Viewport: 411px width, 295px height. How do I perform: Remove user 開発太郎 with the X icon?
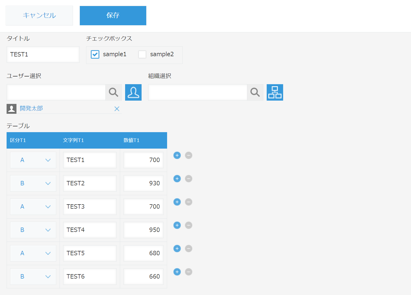pyautogui.click(x=117, y=109)
